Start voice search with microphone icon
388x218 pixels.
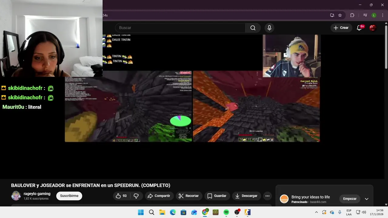pos(269,28)
